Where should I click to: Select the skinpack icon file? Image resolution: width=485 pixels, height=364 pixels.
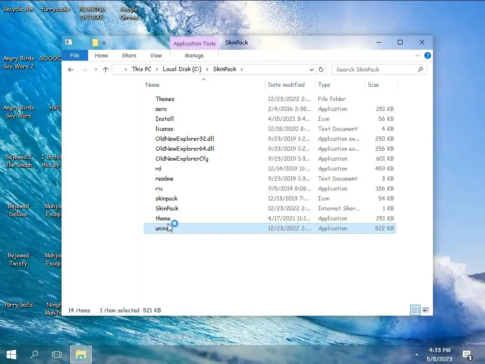click(x=269, y=198)
